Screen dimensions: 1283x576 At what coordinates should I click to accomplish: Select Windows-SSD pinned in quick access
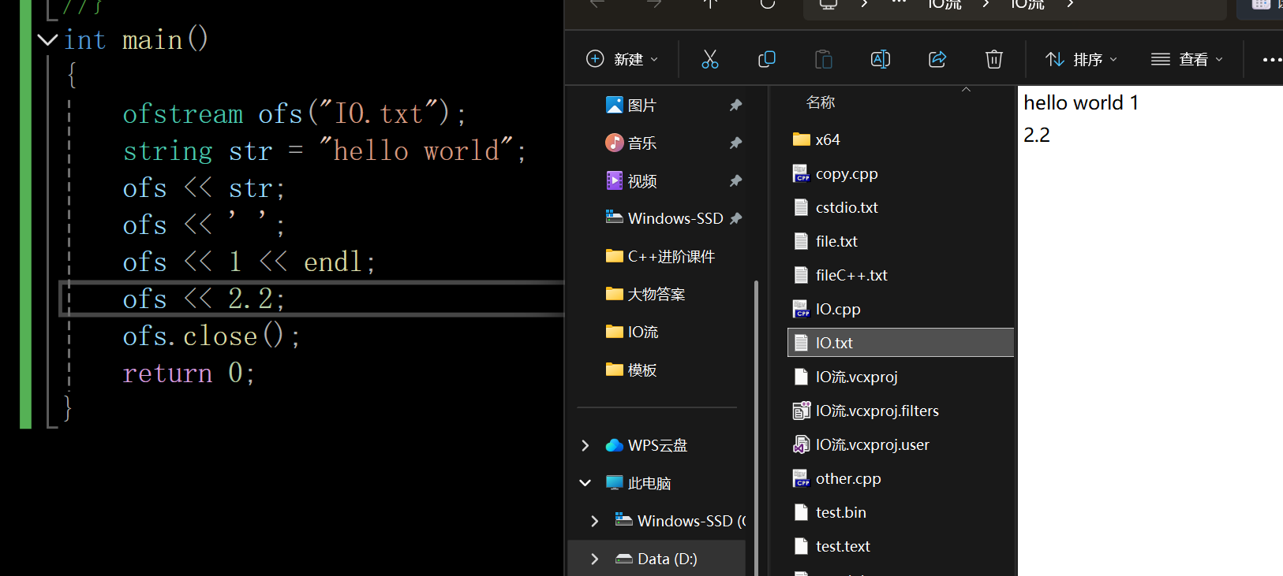(664, 218)
